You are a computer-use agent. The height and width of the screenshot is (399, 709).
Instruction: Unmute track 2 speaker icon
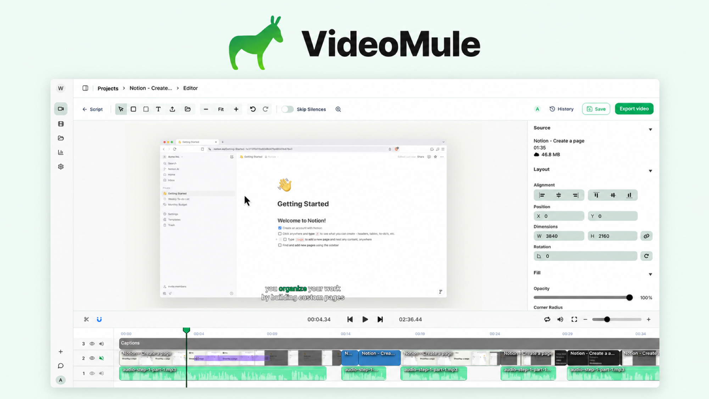pyautogui.click(x=101, y=358)
